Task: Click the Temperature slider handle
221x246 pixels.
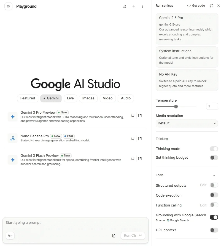Action: 176,107
